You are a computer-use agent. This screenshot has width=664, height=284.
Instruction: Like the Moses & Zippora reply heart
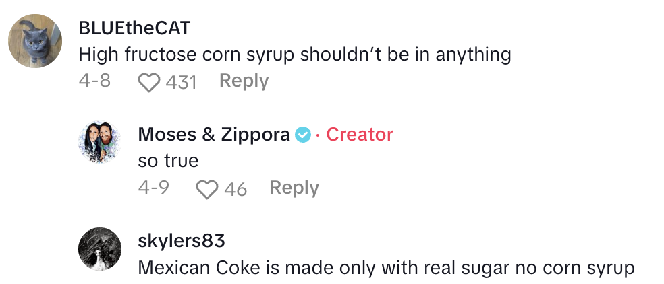click(x=207, y=189)
